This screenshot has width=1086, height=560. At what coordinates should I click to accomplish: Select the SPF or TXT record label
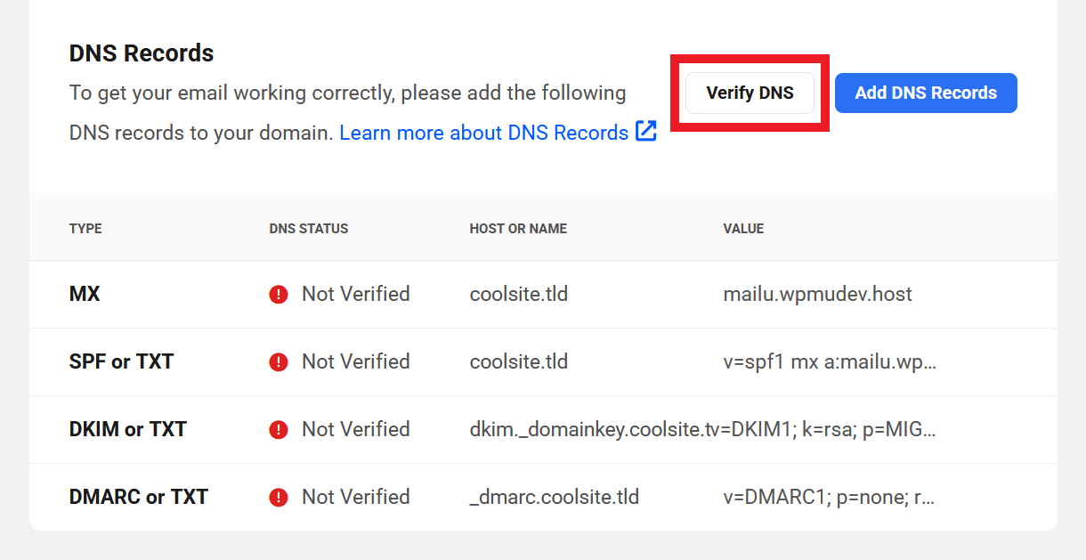121,361
